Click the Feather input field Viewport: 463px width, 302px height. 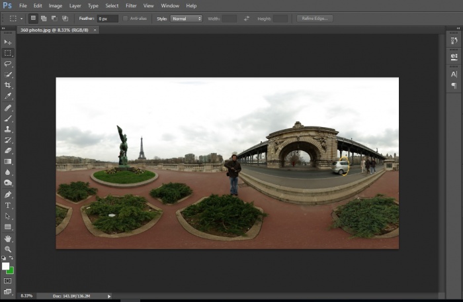pyautogui.click(x=107, y=19)
